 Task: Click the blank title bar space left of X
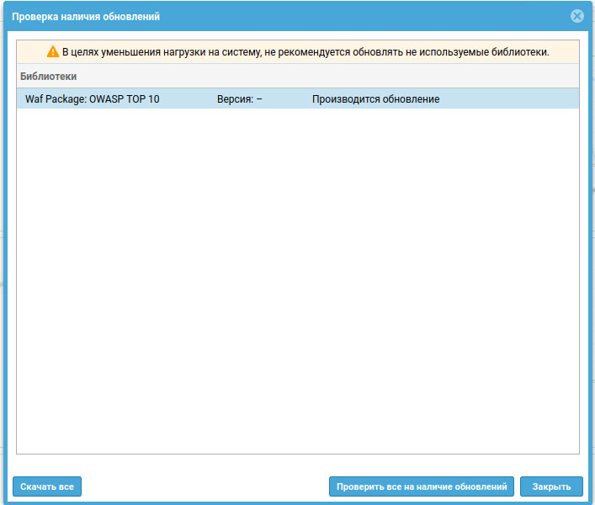[379, 17]
